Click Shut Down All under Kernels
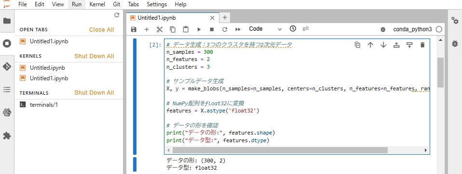 coord(94,56)
